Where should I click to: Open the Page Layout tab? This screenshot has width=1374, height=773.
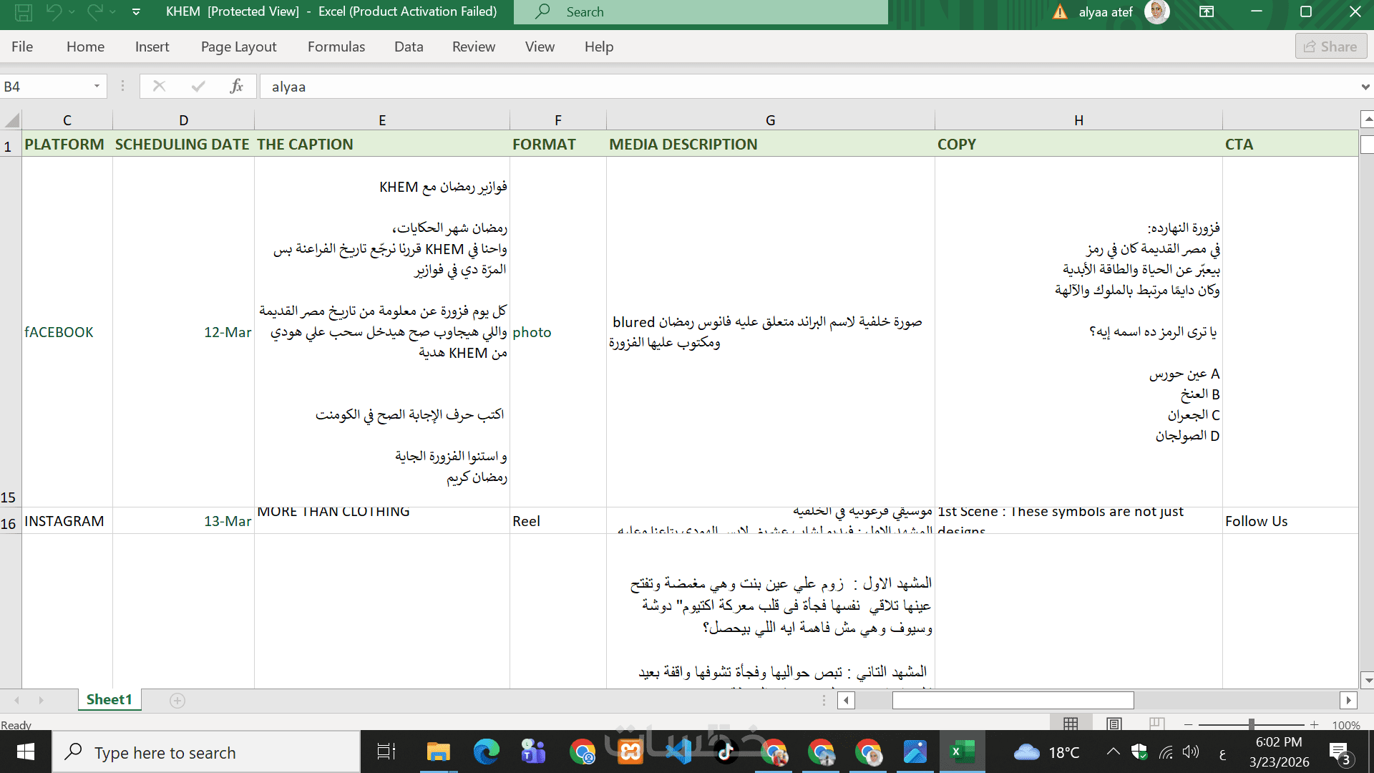[x=238, y=47]
